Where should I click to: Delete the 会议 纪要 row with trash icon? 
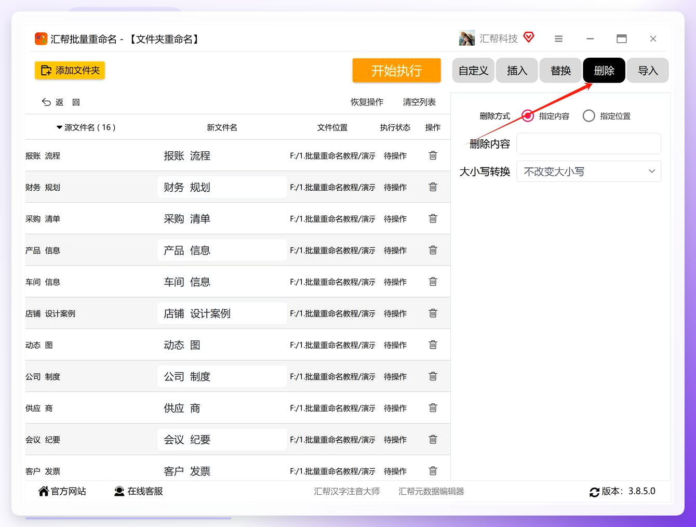(433, 440)
